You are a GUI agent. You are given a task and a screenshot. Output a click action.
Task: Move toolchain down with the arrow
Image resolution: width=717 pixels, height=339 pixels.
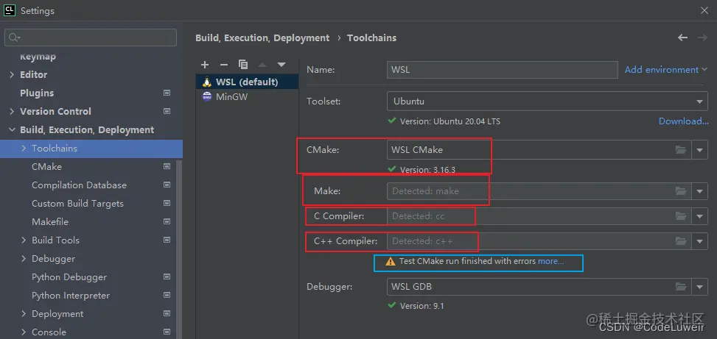point(281,65)
